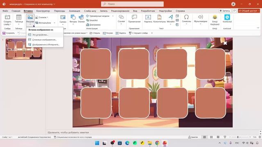This screenshot has height=147, width=262.
Task: Expand the Фотоальбом dropdown arrow
Action: click(x=54, y=23)
